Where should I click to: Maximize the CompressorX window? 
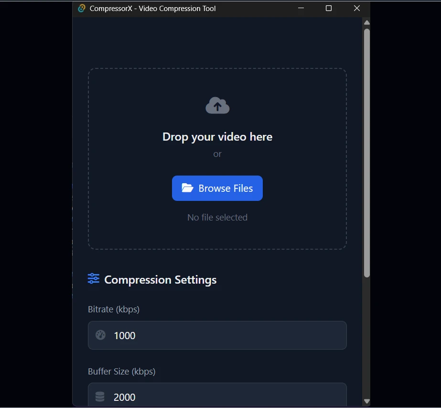click(328, 8)
